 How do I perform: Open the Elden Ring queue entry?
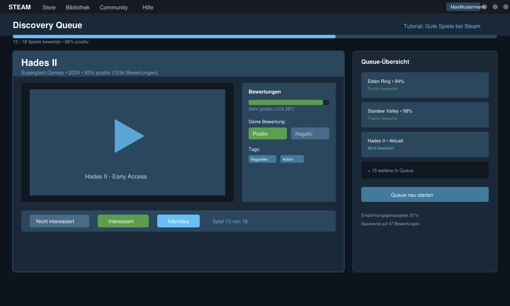coord(425,85)
